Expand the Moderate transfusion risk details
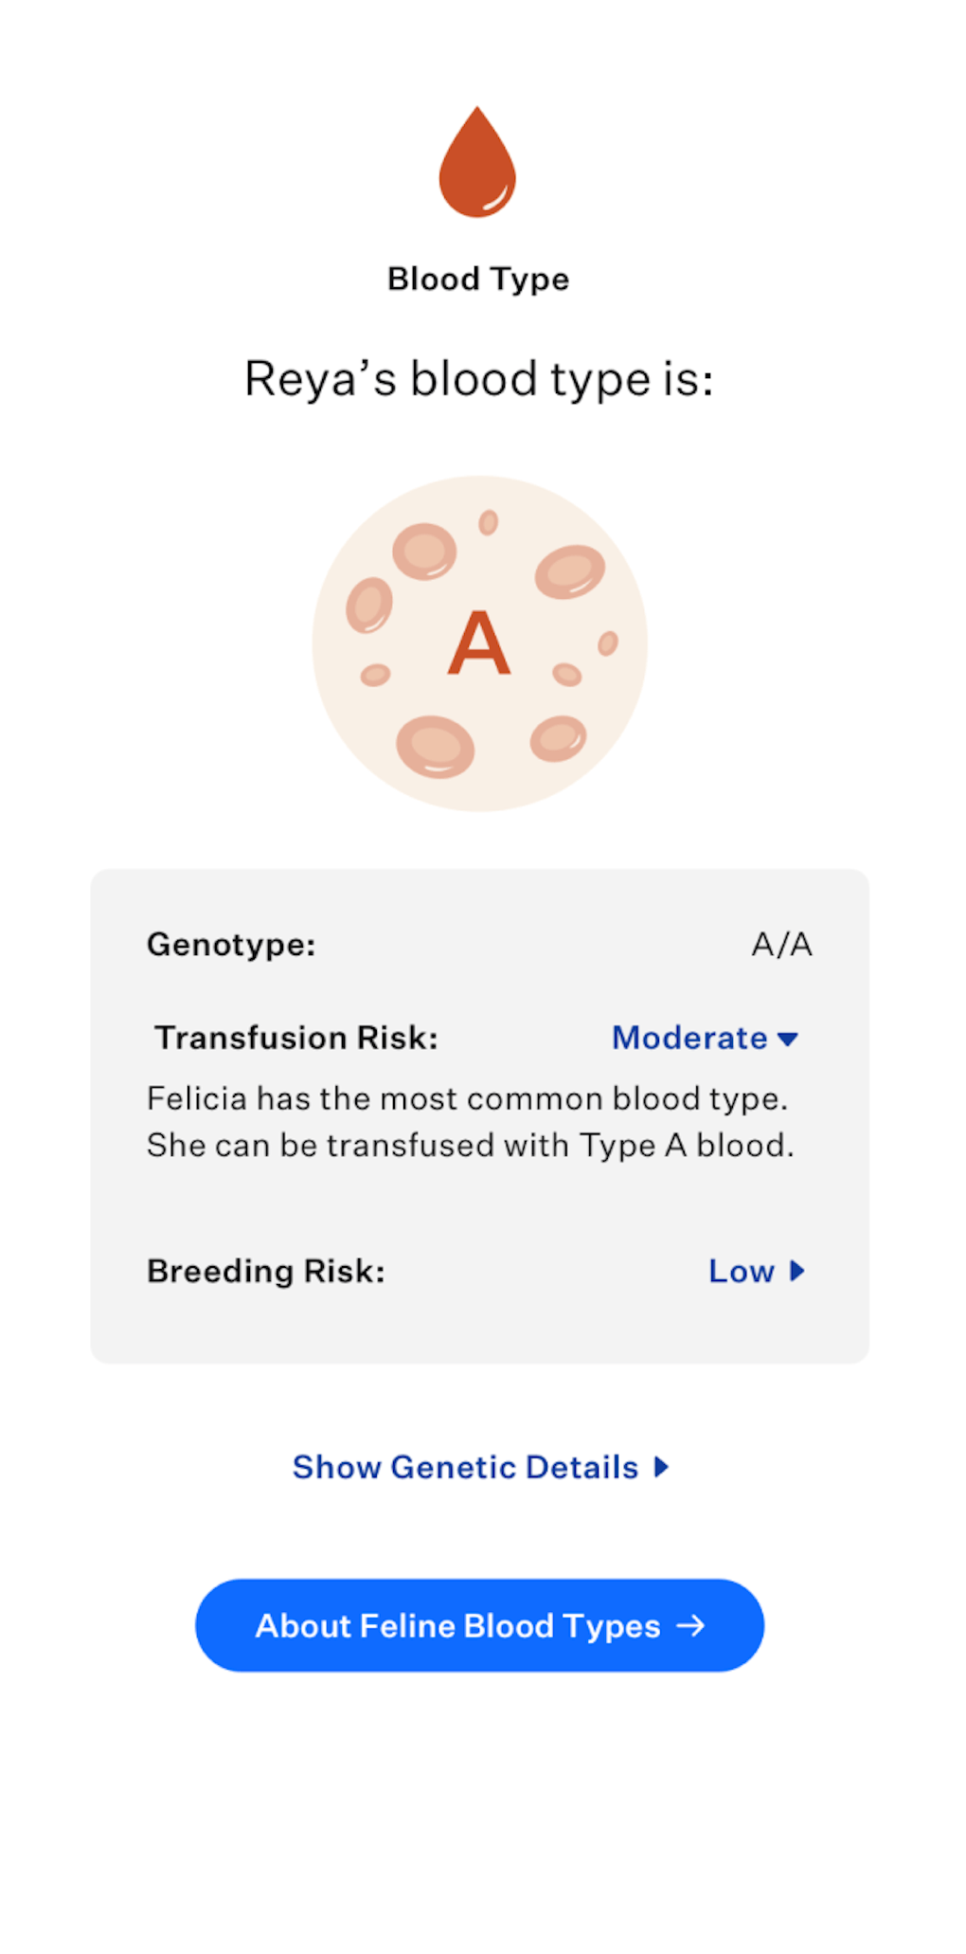The height and width of the screenshot is (1954, 966). (691, 1039)
